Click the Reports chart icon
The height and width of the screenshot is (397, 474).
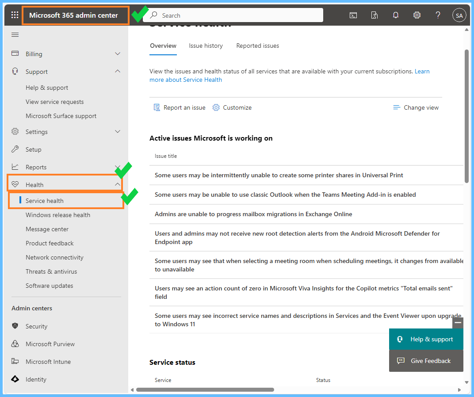click(15, 167)
